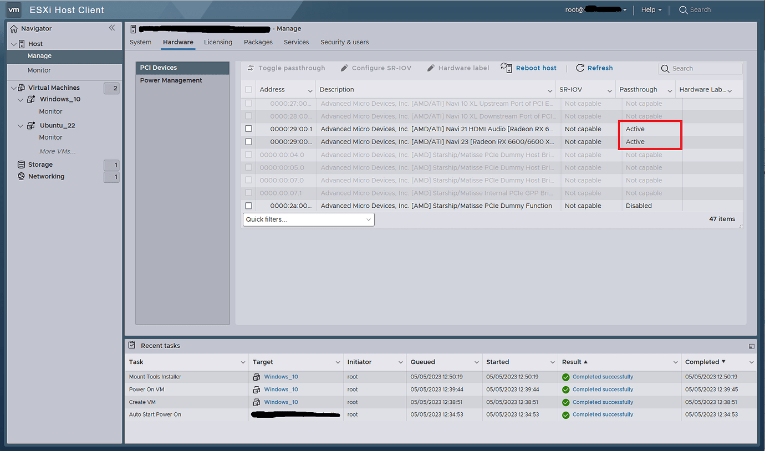Collapse the Ubuntu_22 tree node
This screenshot has height=451, width=765.
click(21, 126)
